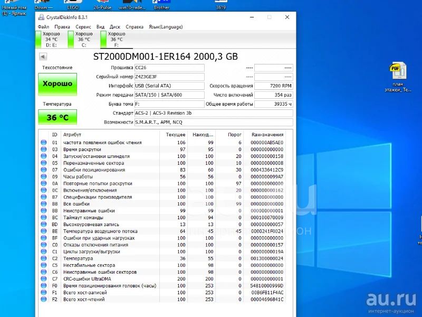This screenshot has width=422, height=317.
Task: Click status circle for attribute 05
Action: point(44,163)
